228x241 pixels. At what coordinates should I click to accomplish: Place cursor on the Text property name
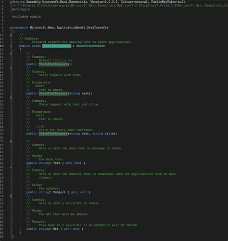tap(57, 163)
